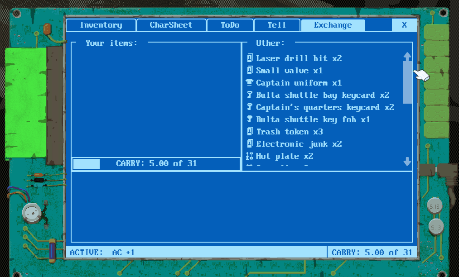
Task: Click the Small valve item icon
Action: tap(250, 70)
